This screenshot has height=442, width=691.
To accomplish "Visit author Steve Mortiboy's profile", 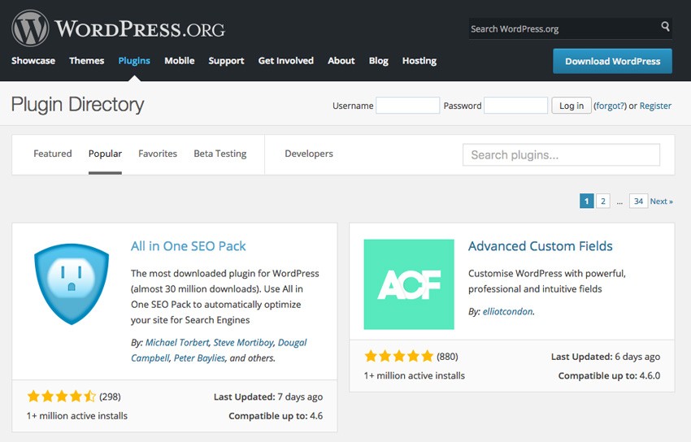I will 243,342.
